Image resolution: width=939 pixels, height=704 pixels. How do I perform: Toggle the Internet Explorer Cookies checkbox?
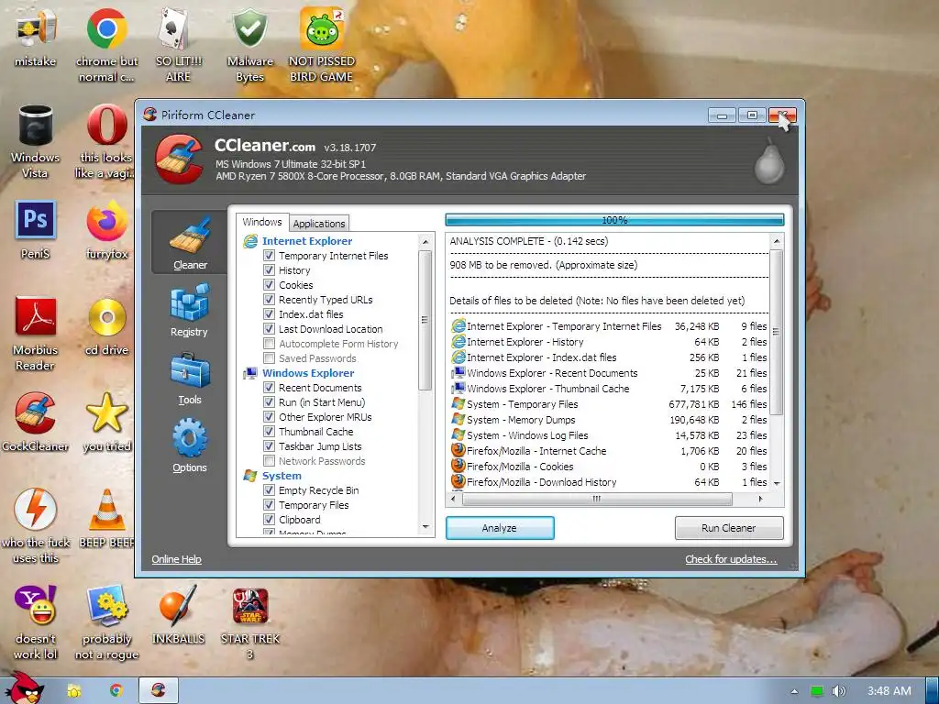269,285
